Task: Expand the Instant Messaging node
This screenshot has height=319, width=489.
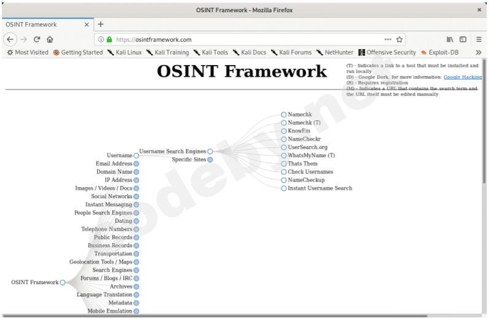Action: tap(136, 205)
